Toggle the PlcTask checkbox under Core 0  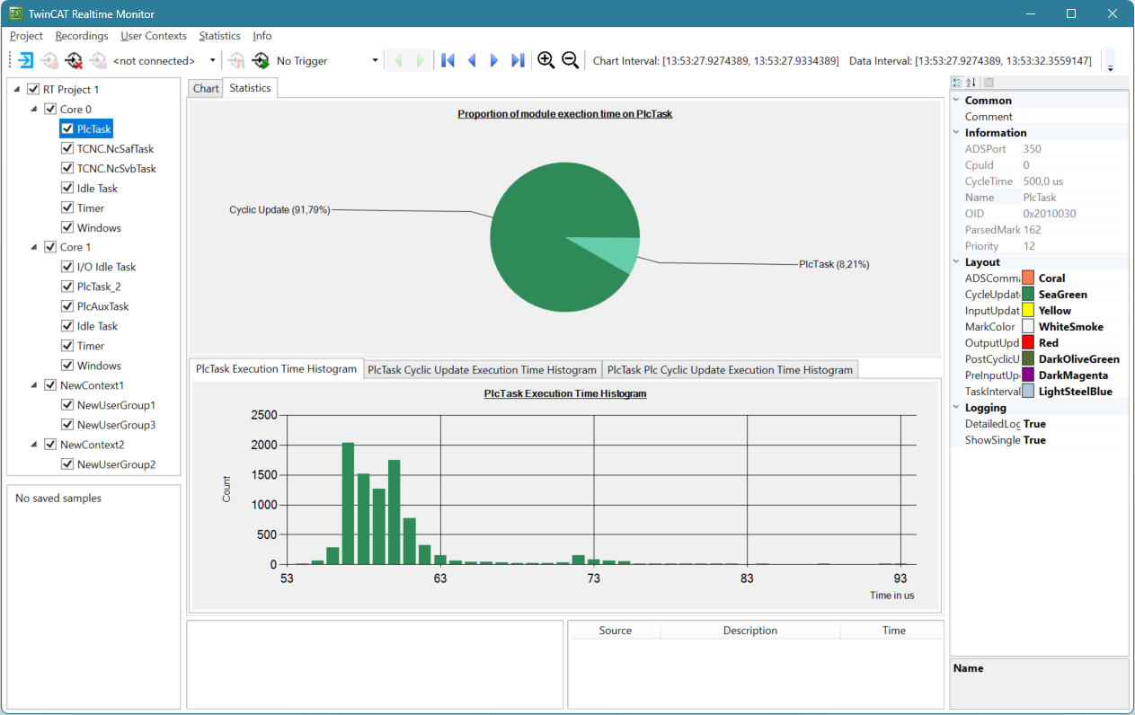[x=67, y=129]
